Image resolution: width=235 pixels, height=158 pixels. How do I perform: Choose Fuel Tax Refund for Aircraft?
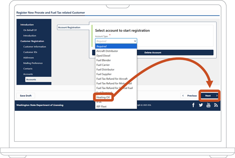tap(116, 79)
